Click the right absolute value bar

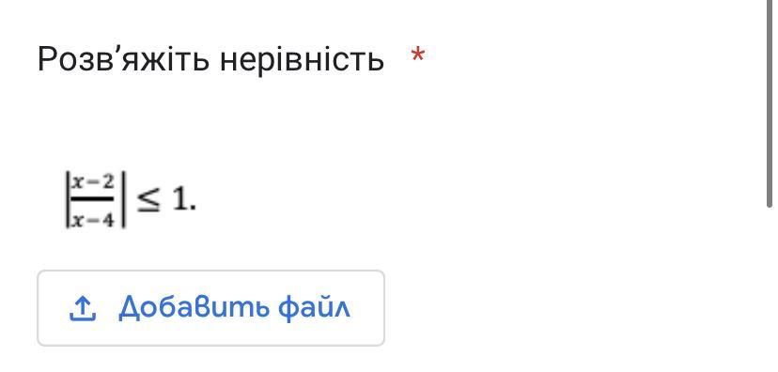pyautogui.click(x=121, y=199)
